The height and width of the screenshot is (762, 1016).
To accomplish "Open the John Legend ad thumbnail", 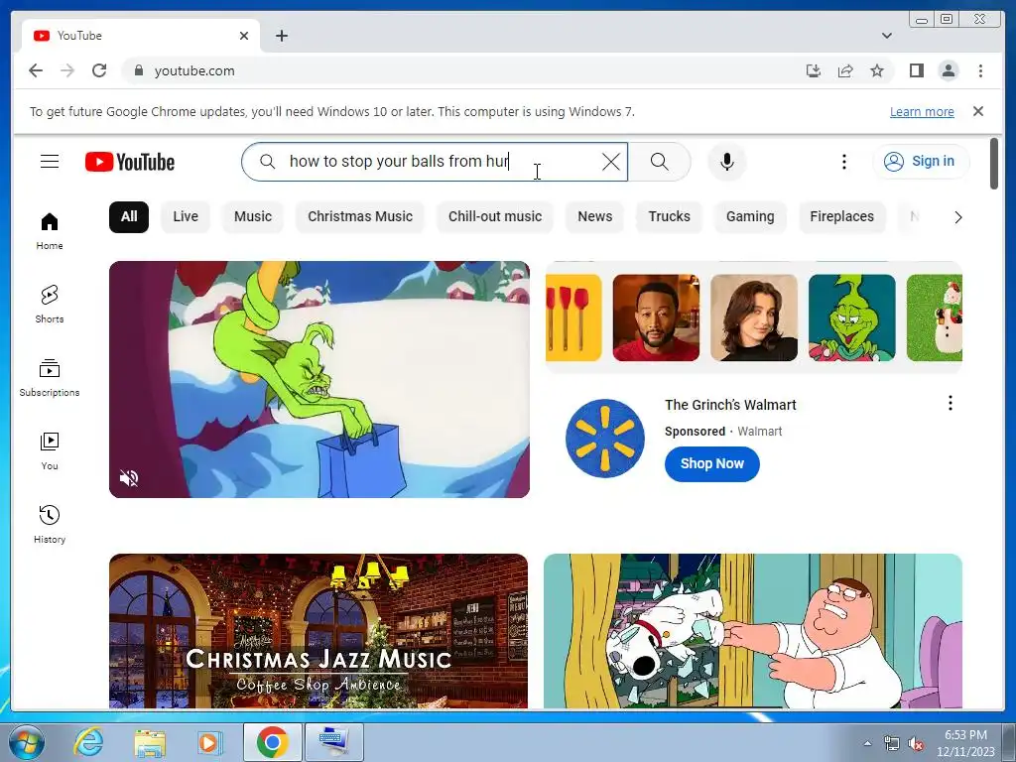I will click(656, 317).
